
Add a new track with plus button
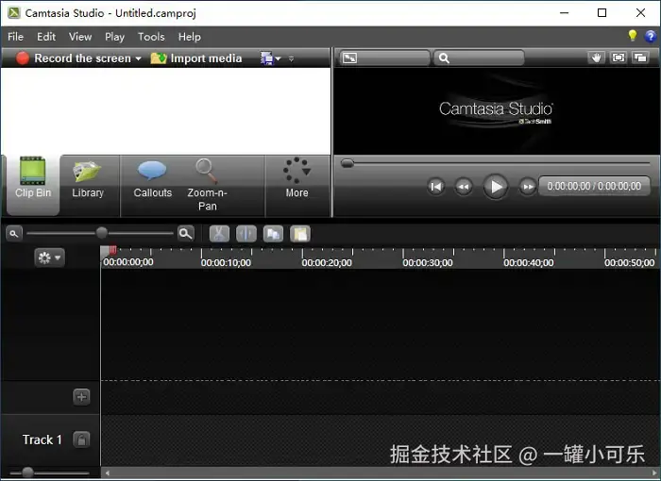click(81, 397)
